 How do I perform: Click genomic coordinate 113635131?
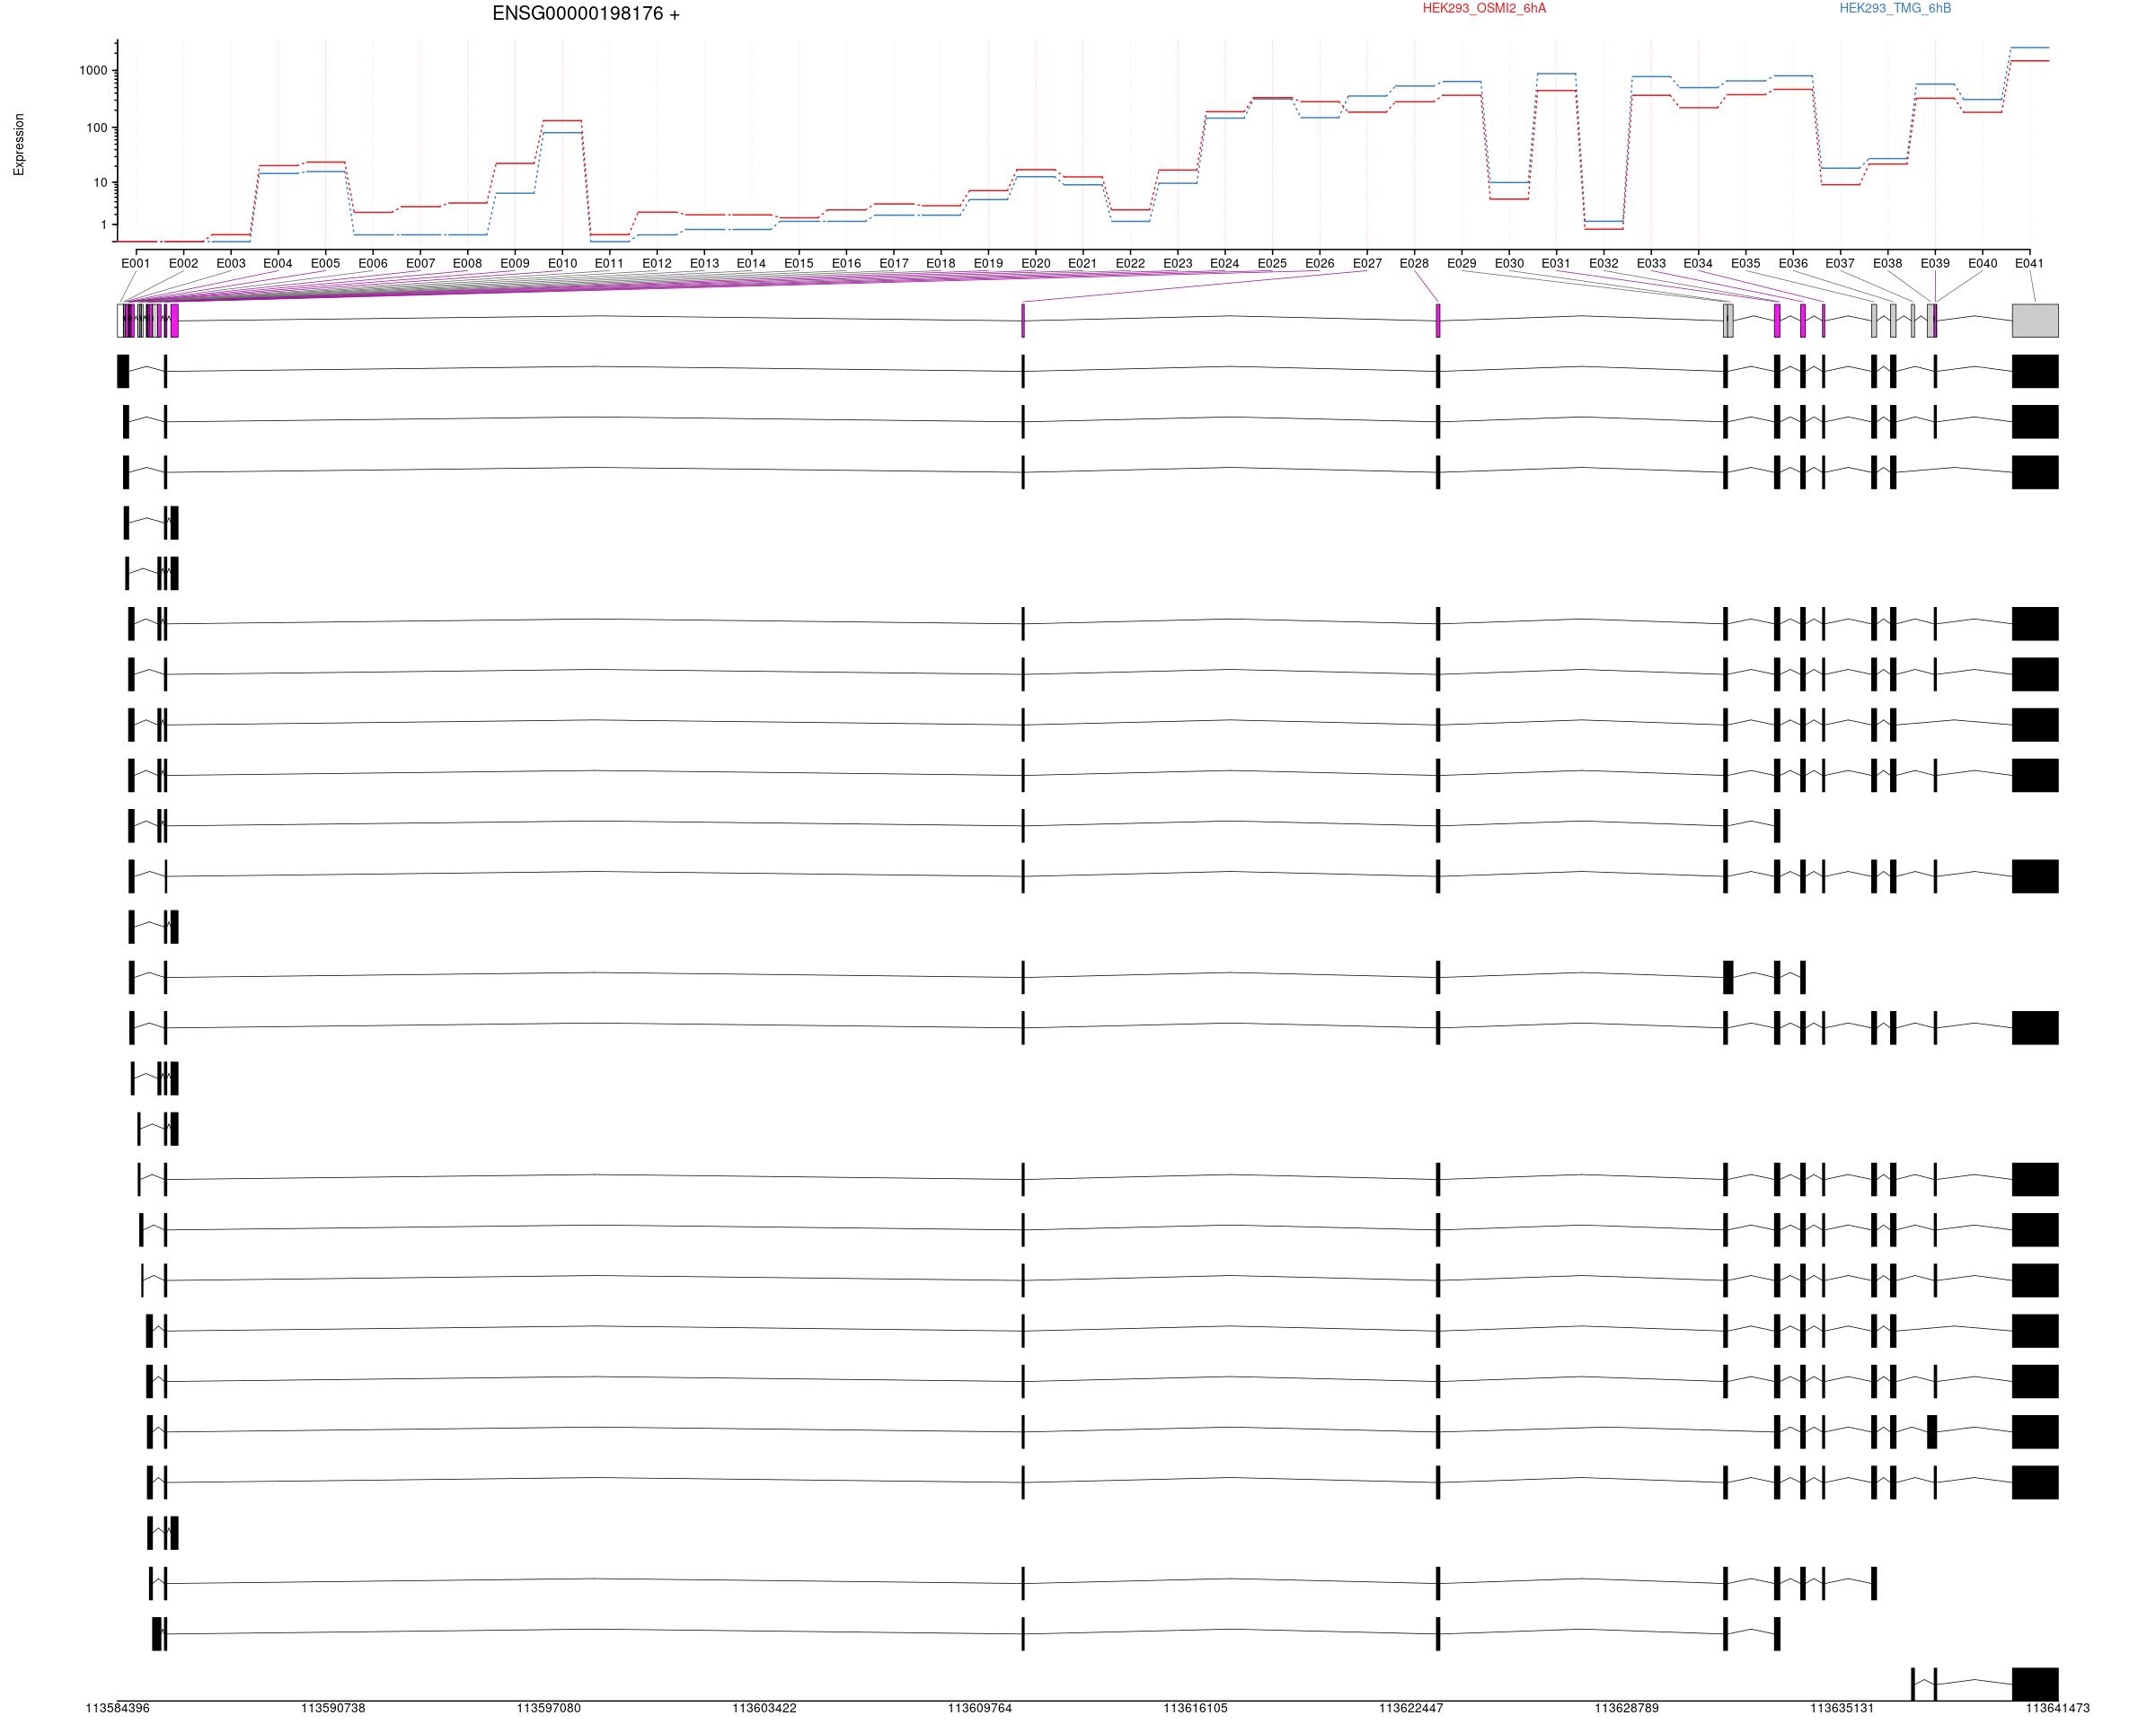click(1842, 1708)
